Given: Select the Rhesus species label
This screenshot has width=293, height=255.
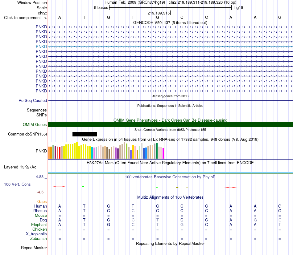Looking at the screenshot, I should pyautogui.click(x=40, y=211).
